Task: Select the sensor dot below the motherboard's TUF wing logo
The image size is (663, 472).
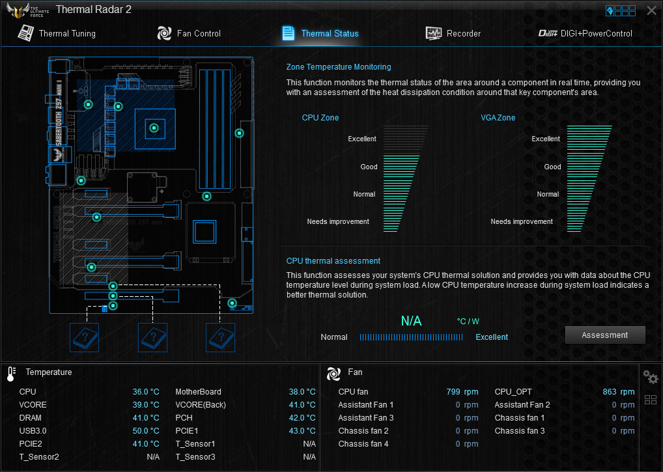Action: (81, 180)
